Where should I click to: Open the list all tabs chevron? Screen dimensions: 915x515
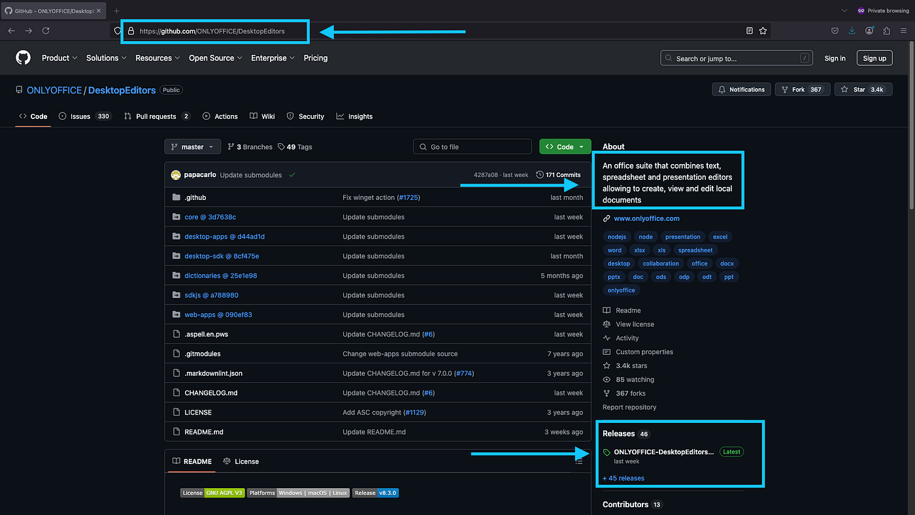844,10
